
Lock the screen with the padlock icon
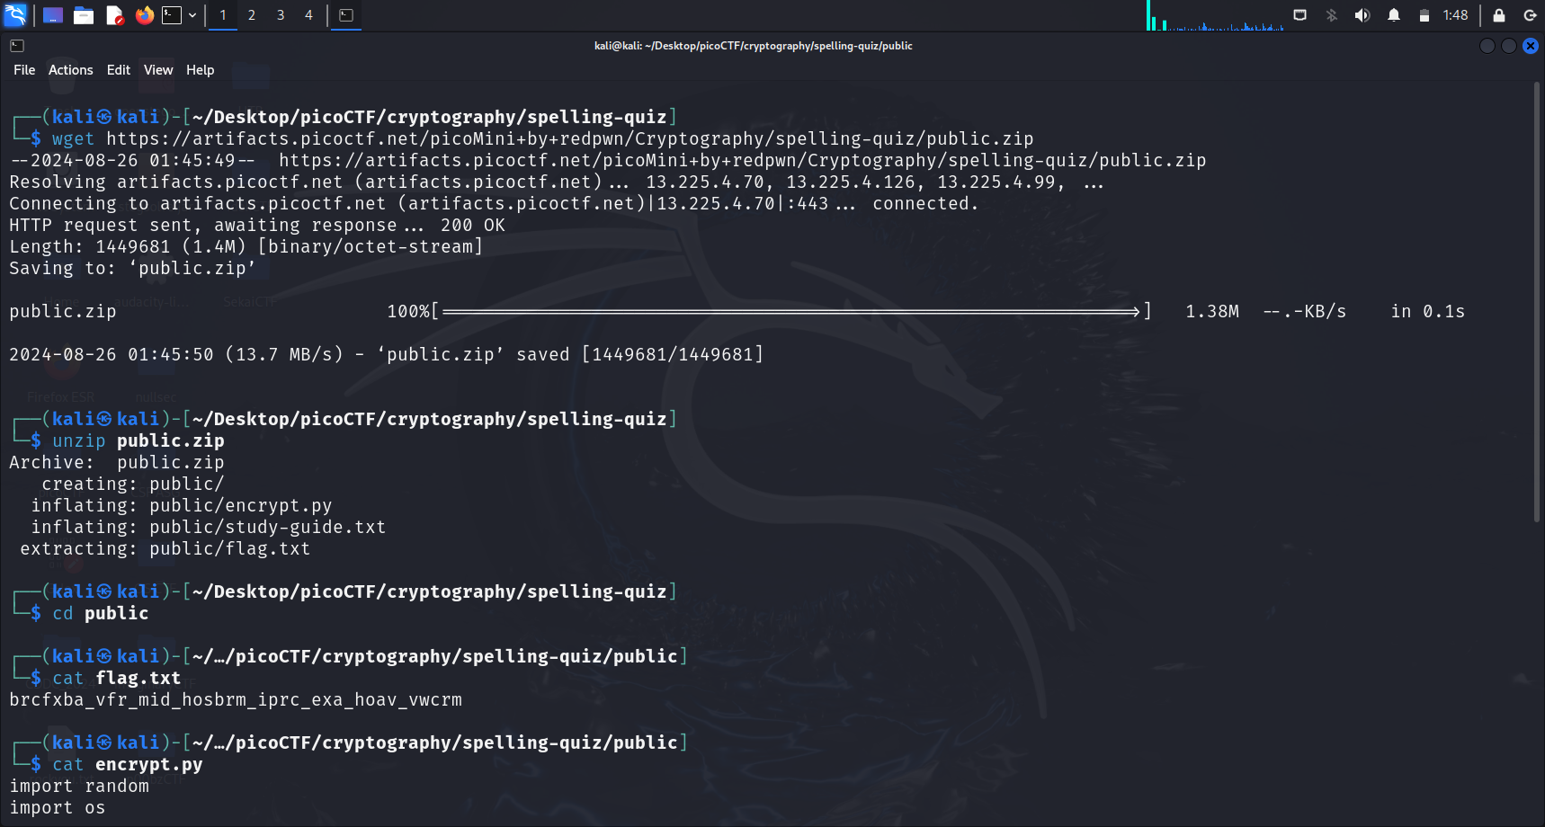[1498, 15]
